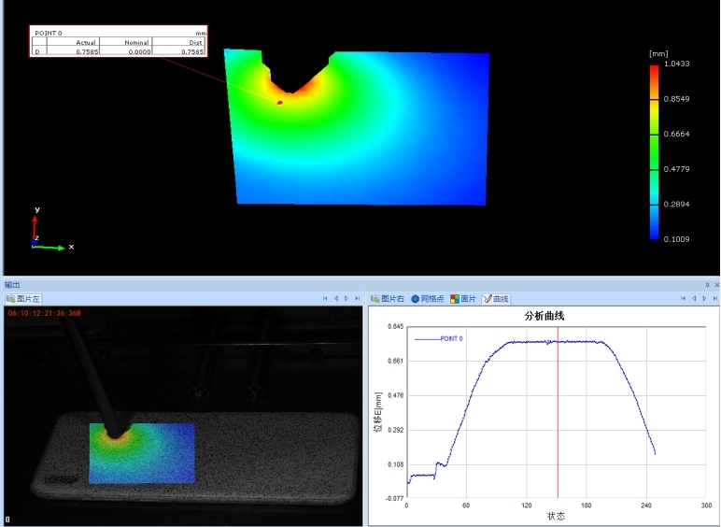This screenshot has width=721, height=527.
Task: Click the red POINT 0 marker on the displacement map
Action: [x=279, y=102]
